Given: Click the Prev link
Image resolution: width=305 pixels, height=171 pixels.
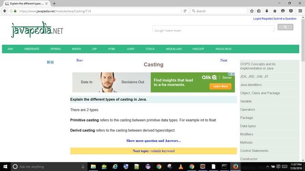Looking at the screenshot, I should pyautogui.click(x=80, y=60).
